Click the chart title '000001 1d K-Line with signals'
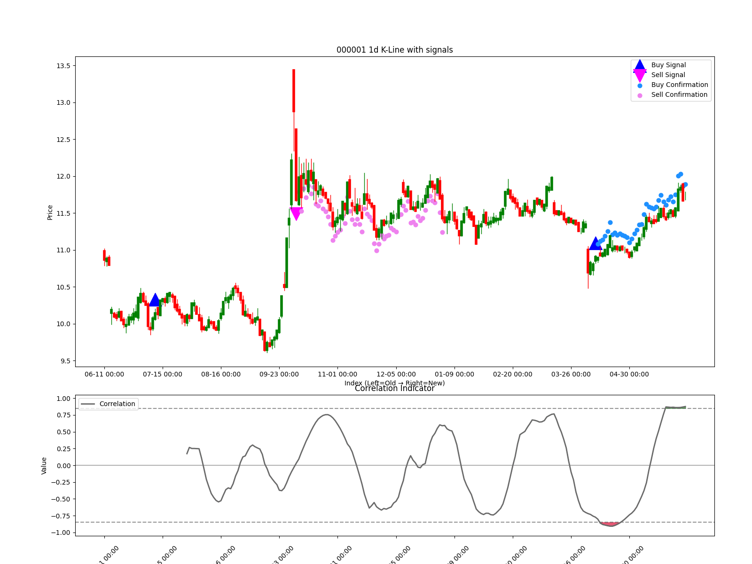The height and width of the screenshot is (564, 752). [395, 50]
